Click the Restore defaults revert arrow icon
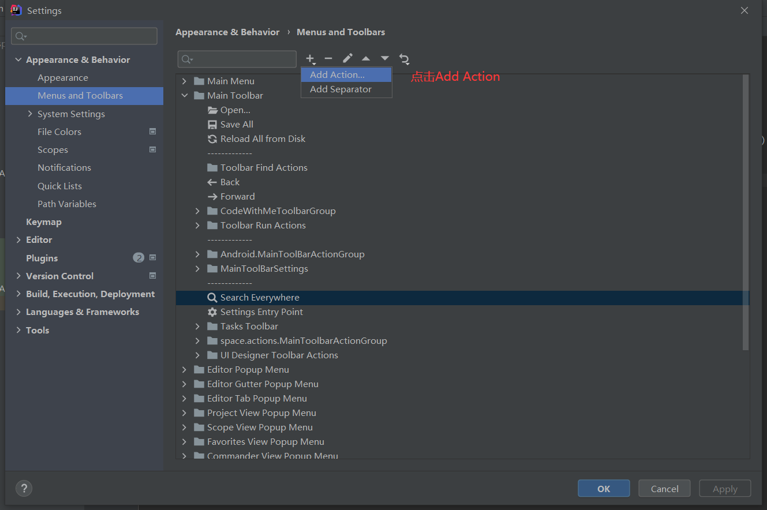Viewport: 767px width, 510px height. tap(404, 59)
